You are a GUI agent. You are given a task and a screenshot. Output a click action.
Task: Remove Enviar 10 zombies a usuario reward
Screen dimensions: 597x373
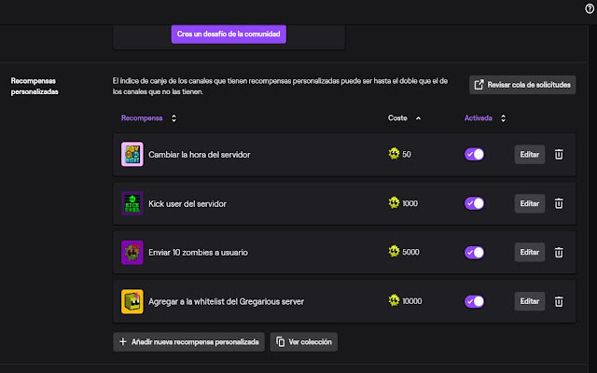pos(559,253)
